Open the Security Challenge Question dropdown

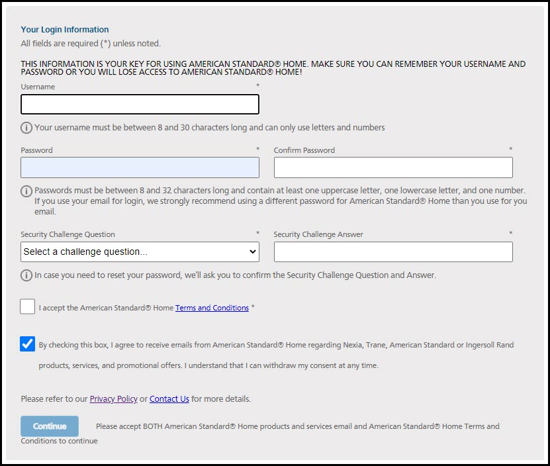point(140,252)
